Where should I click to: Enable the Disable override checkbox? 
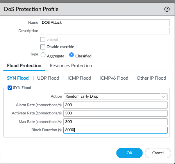[43, 47]
